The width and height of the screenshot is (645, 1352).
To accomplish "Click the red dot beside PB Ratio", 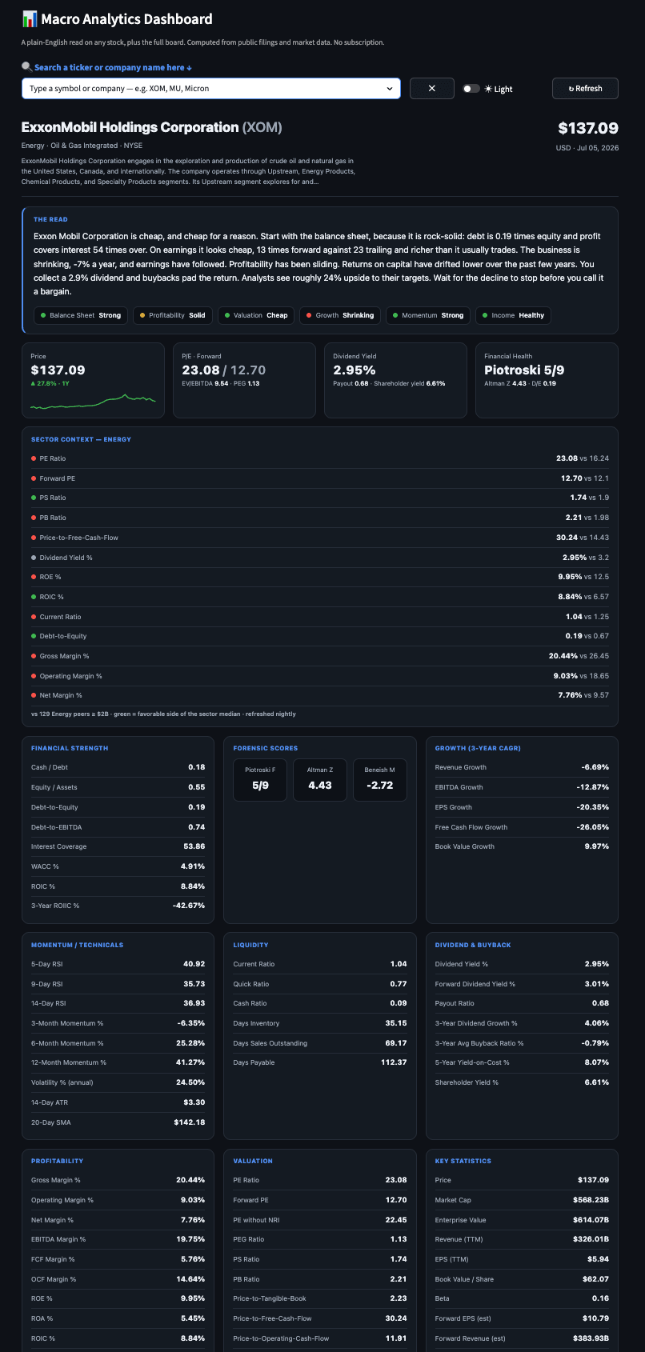I will pos(34,518).
